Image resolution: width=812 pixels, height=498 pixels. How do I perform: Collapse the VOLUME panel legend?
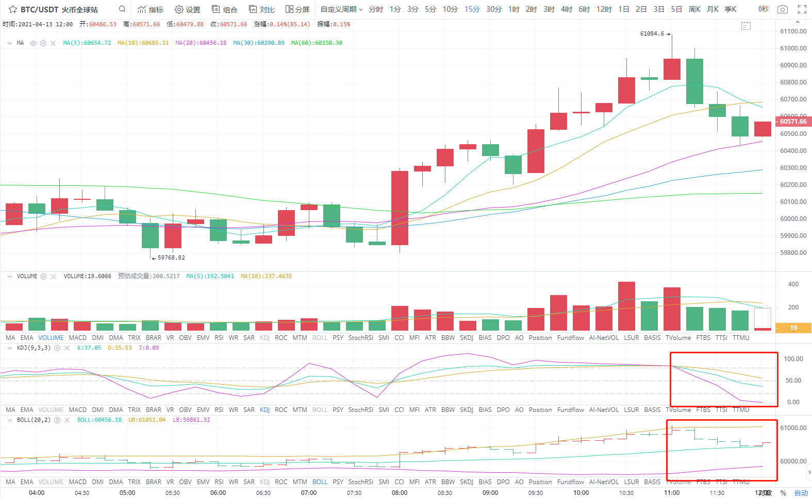10,277
